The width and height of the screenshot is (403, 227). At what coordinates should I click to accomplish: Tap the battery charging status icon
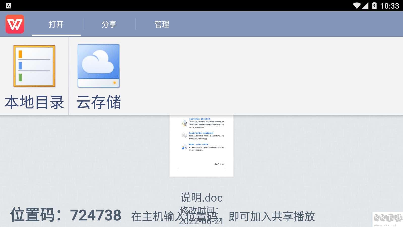pos(374,6)
